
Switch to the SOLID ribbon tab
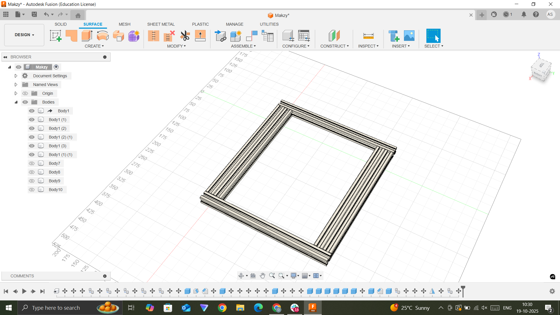point(60,24)
